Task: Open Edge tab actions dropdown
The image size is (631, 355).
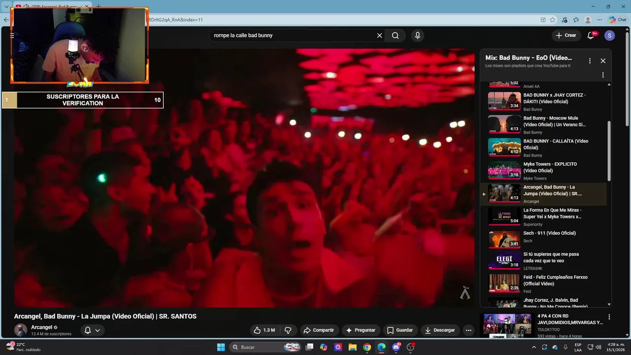Action: click(x=6, y=6)
